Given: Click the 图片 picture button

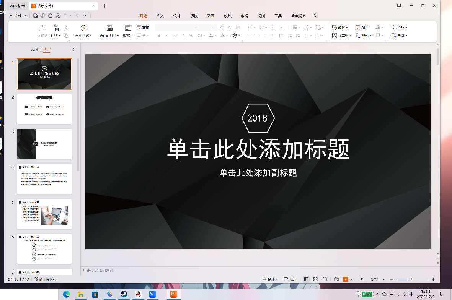Looking at the screenshot, I should point(362,28).
